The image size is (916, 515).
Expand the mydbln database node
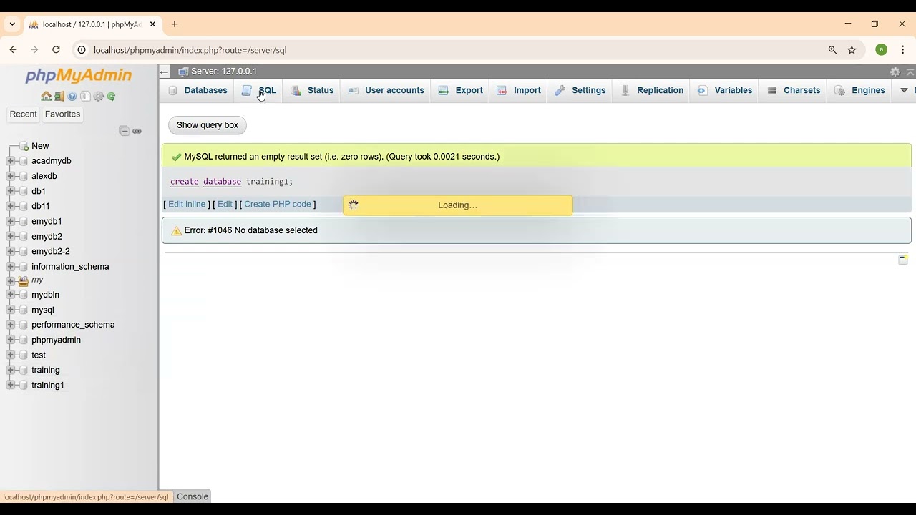(10, 295)
